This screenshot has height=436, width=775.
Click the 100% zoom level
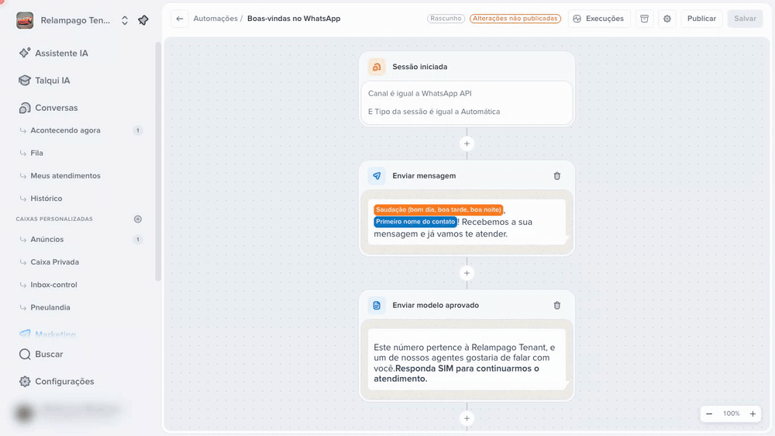(x=731, y=414)
